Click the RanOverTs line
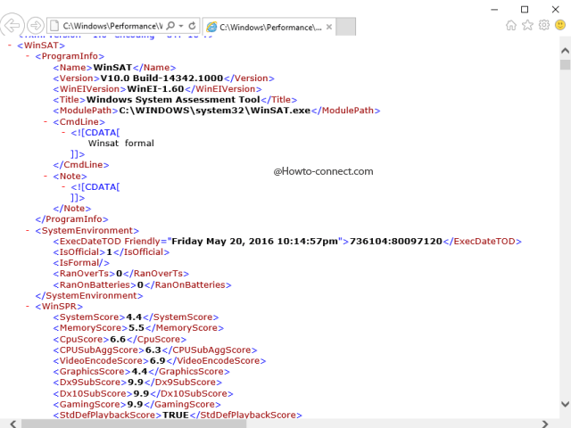 121,274
